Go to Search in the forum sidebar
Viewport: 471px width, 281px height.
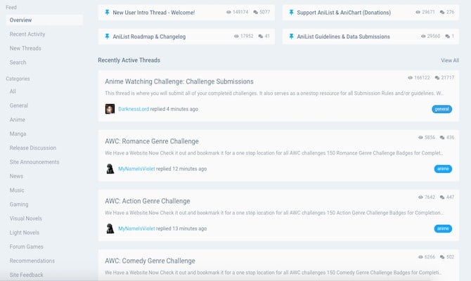pos(18,63)
